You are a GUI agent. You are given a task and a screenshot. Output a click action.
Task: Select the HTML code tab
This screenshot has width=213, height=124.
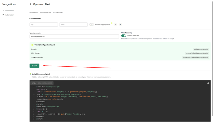33,83
